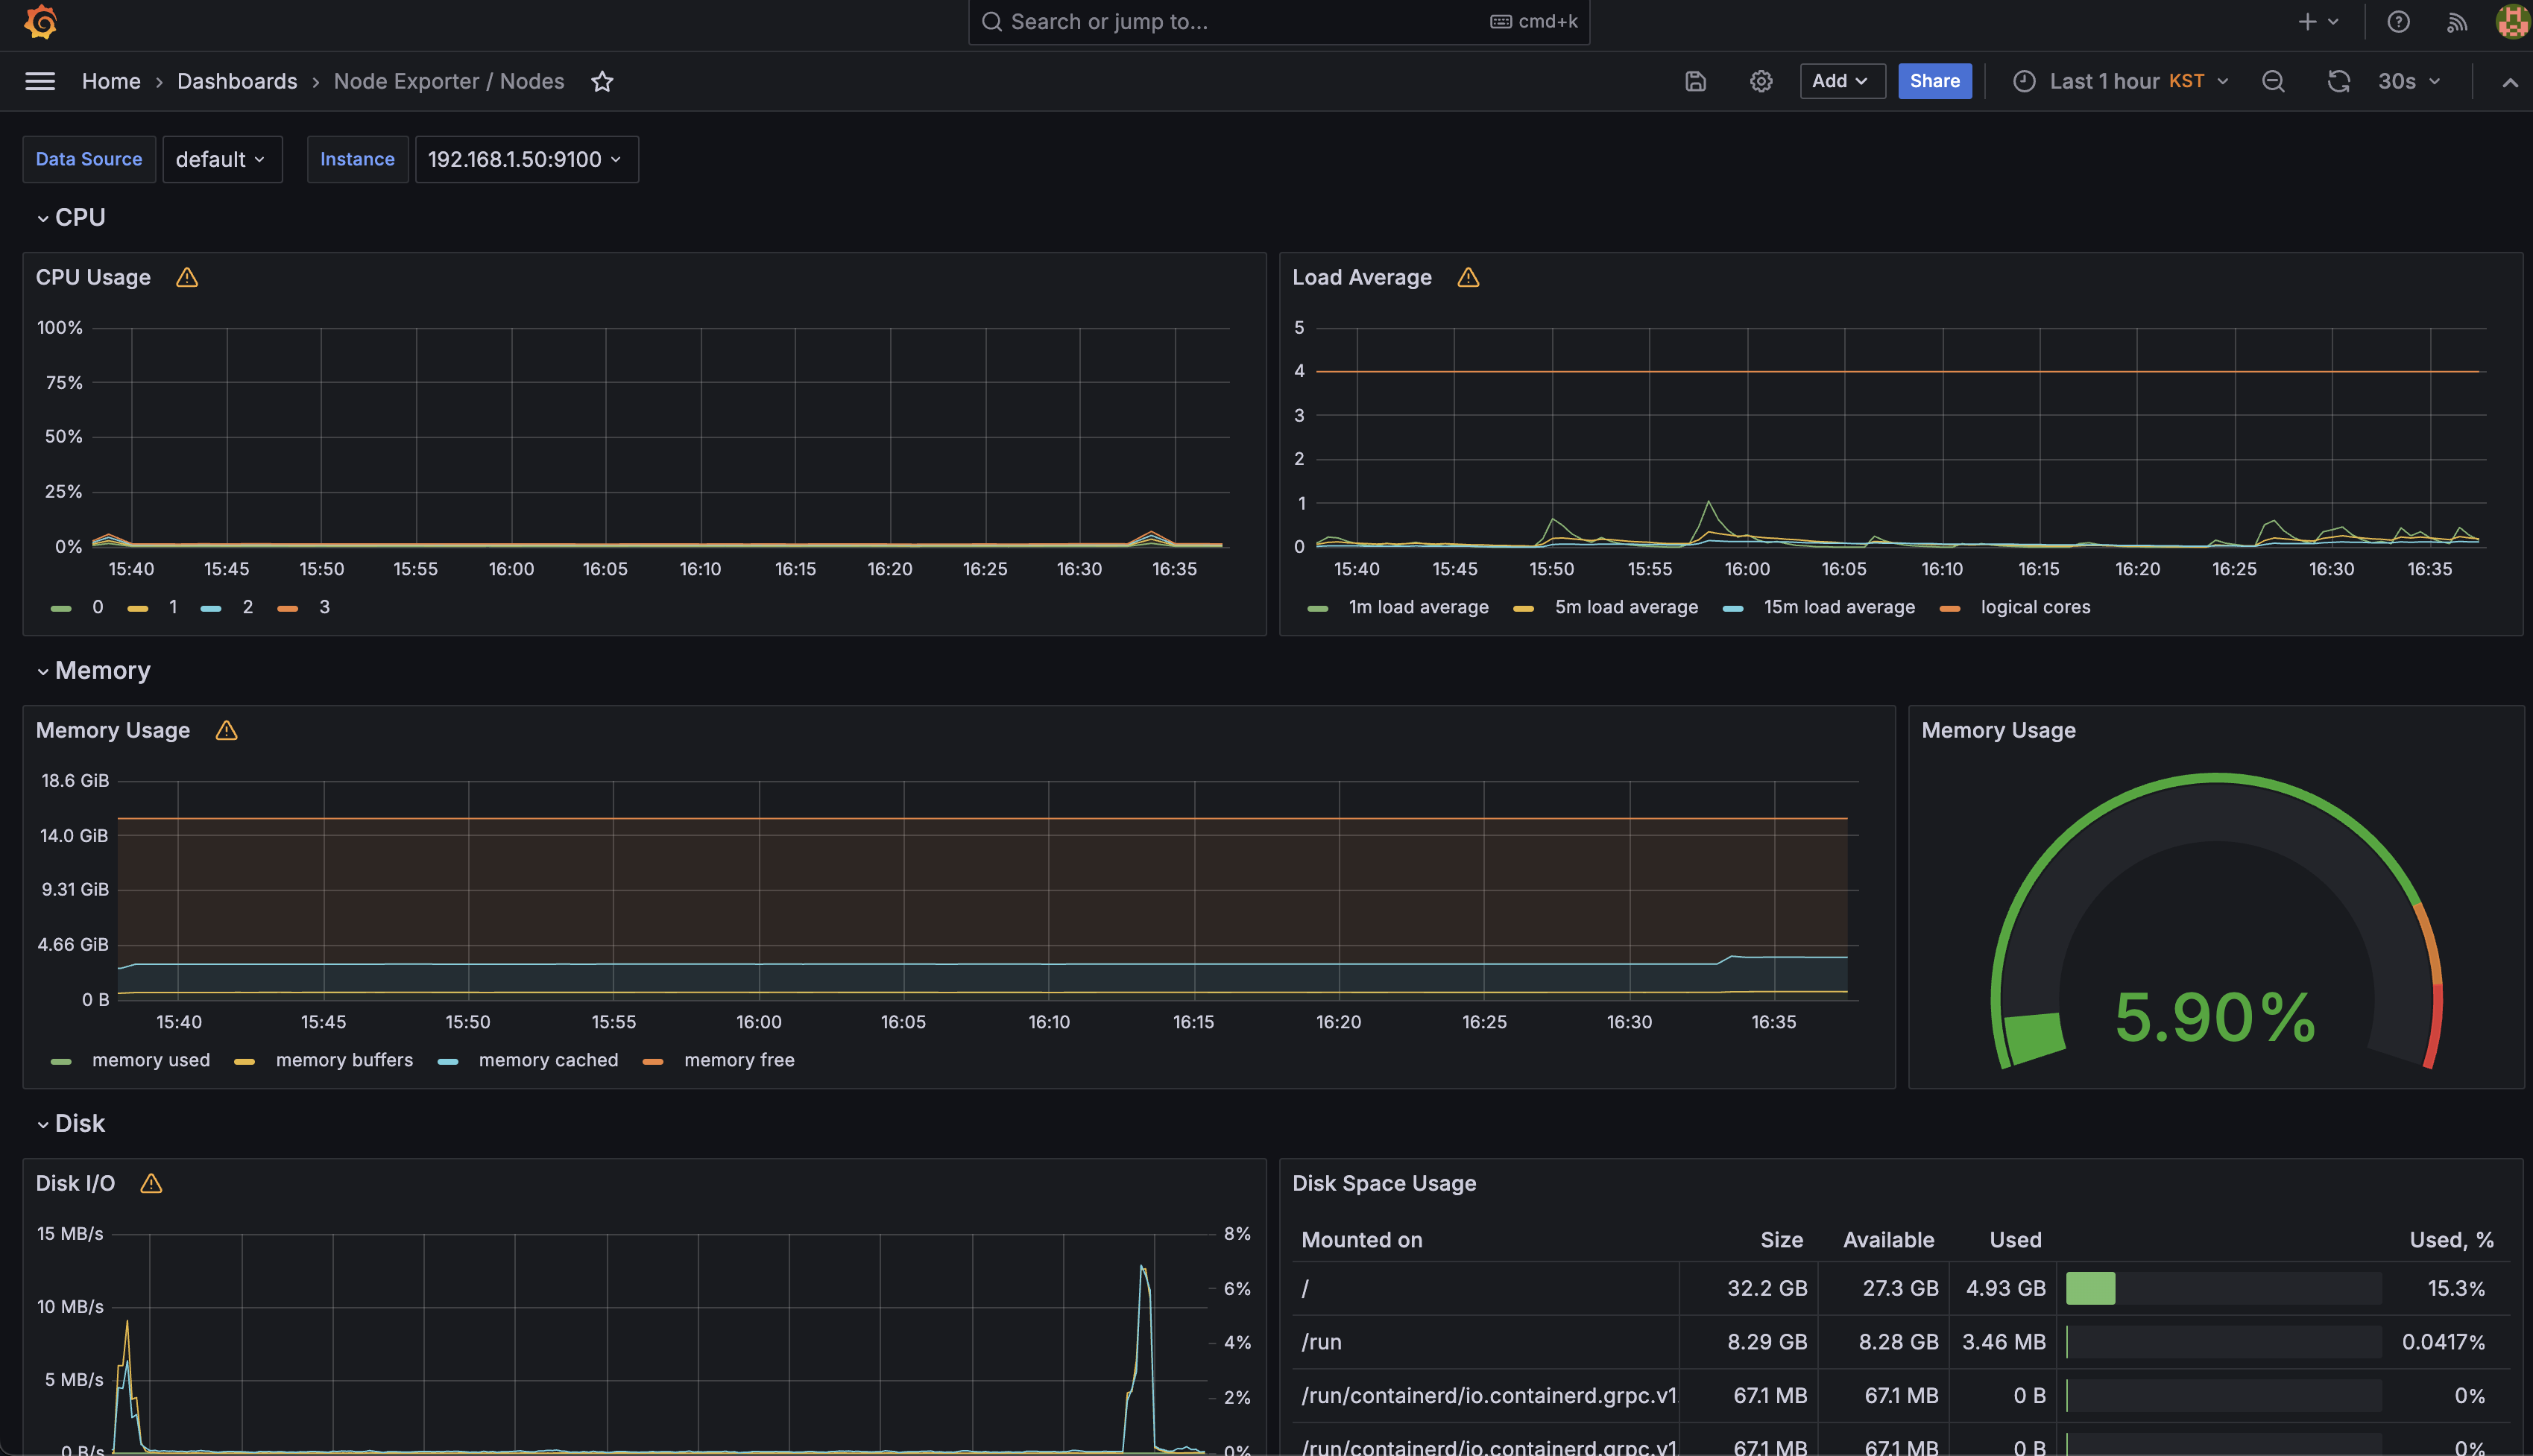Image resolution: width=2533 pixels, height=1456 pixels.
Task: Open dashboard settings gear icon
Action: pos(1761,81)
